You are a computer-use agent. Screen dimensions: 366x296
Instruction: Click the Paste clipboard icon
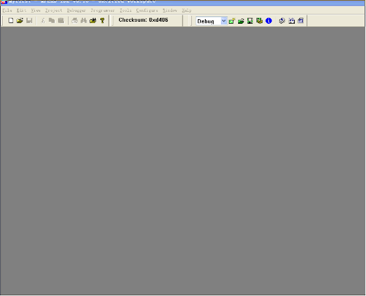(x=61, y=20)
